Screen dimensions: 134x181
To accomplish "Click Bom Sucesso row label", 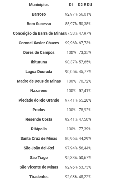I will (39, 24).
